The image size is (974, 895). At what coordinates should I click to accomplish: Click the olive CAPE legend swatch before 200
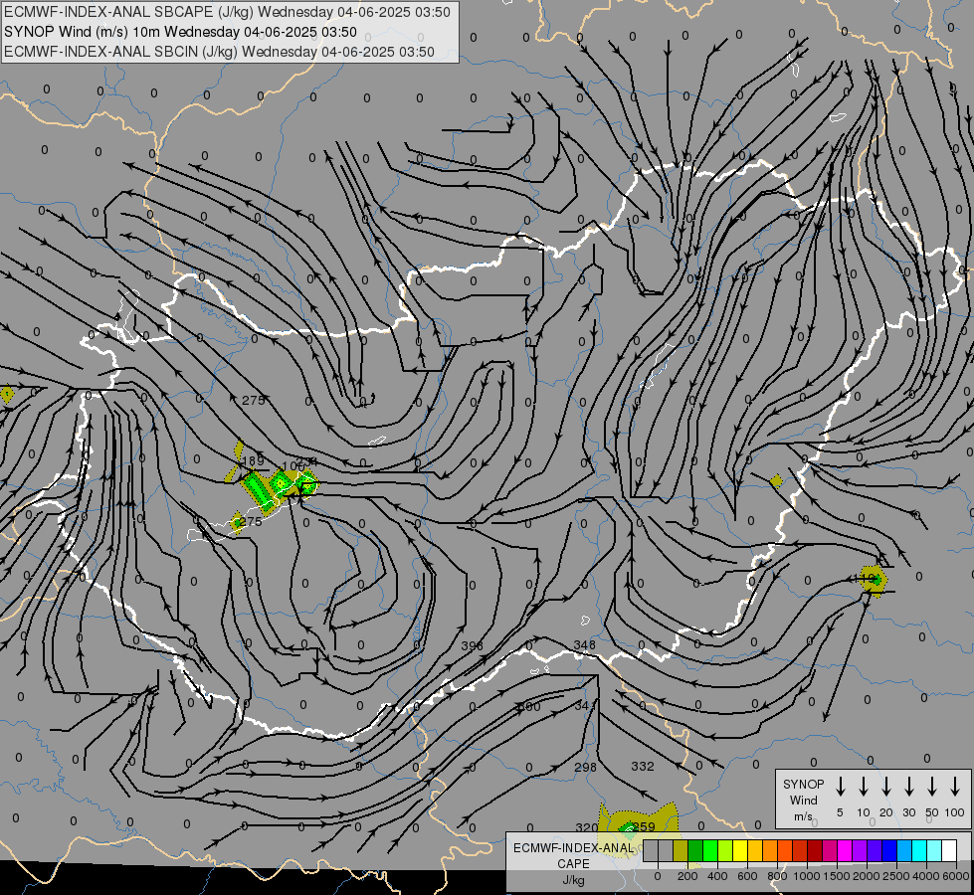tap(681, 850)
